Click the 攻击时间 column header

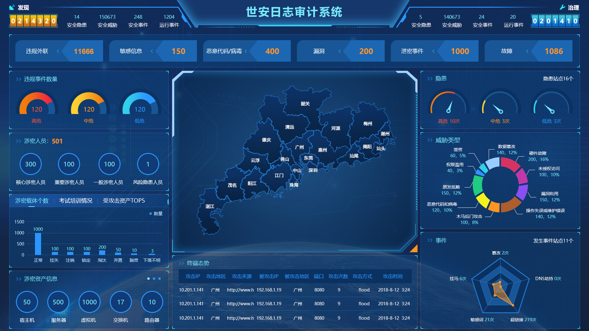pos(393,276)
